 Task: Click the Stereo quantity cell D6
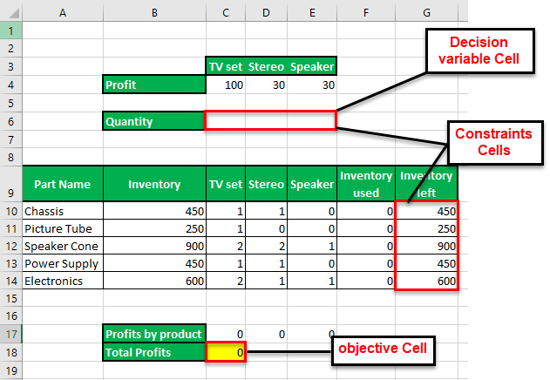266,121
